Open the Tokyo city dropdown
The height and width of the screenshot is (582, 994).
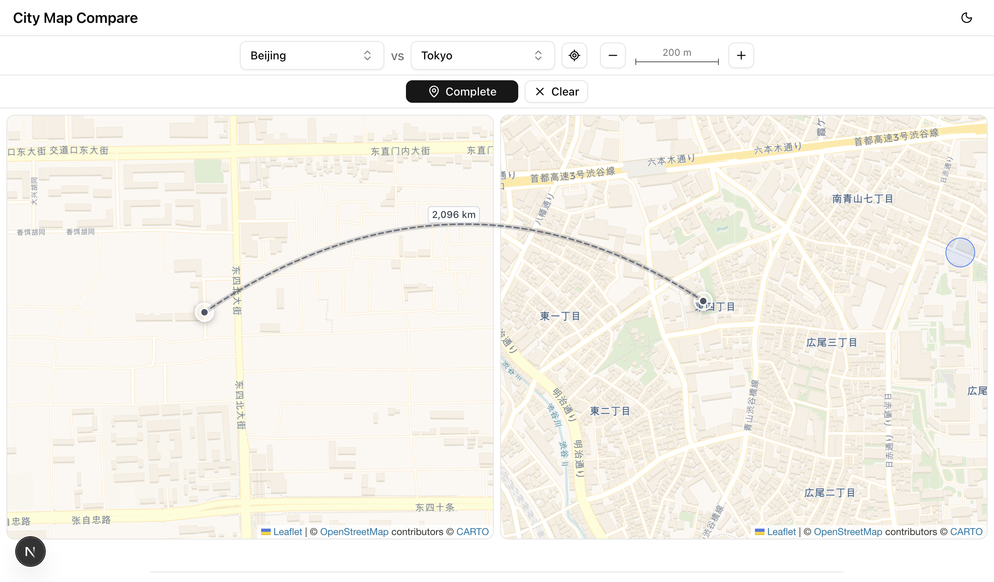click(483, 55)
